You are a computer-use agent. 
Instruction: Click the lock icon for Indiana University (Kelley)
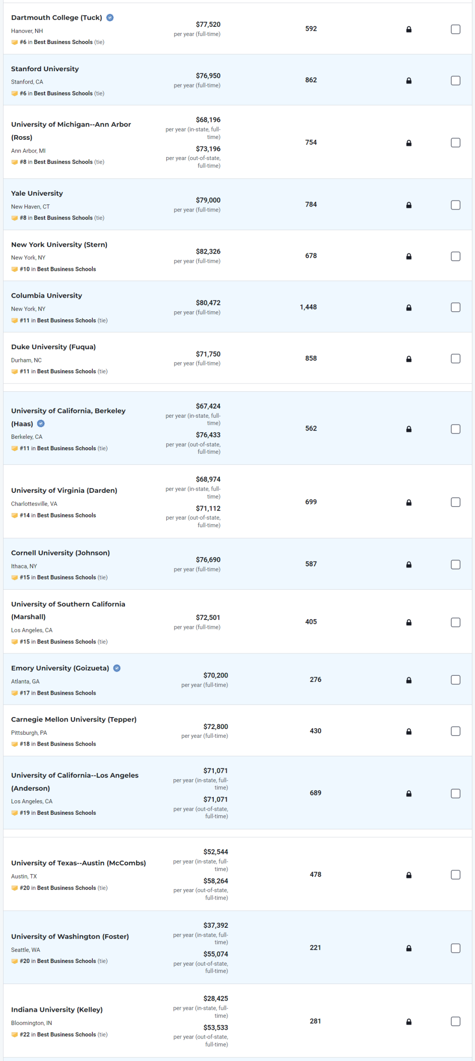pyautogui.click(x=409, y=1021)
